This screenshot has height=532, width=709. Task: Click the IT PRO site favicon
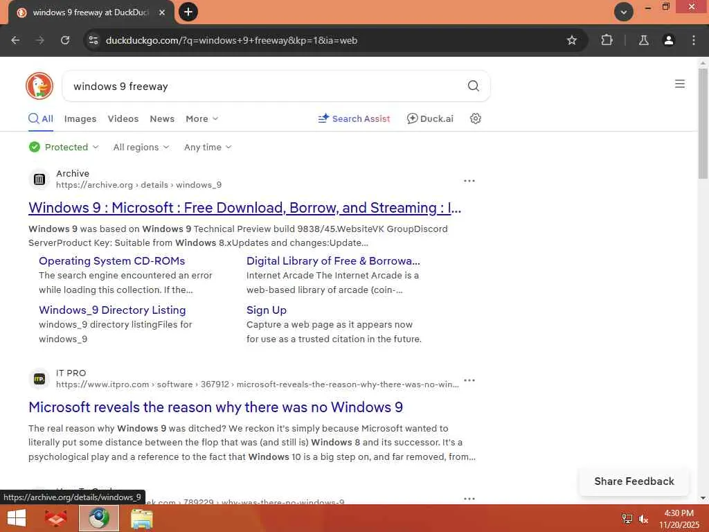39,379
